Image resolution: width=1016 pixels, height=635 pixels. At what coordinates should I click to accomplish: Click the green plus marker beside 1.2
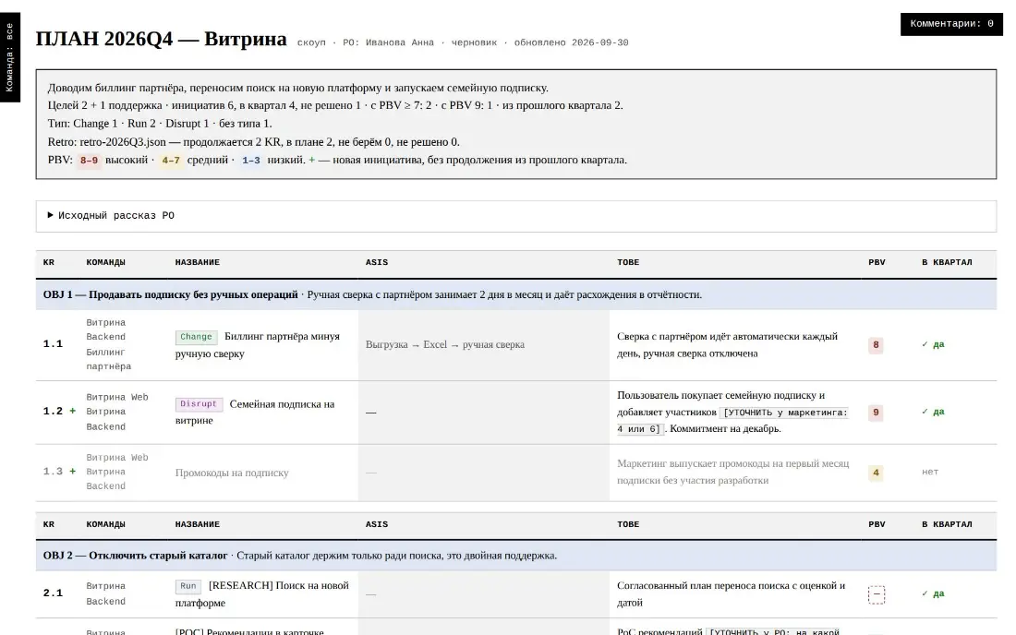[x=73, y=411]
